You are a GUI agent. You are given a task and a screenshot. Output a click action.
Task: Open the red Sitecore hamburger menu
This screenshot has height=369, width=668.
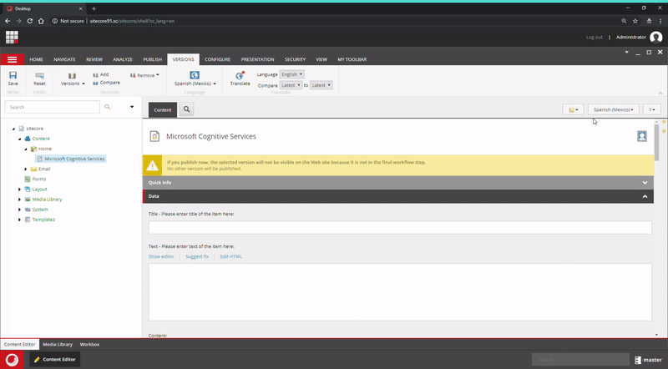point(12,59)
